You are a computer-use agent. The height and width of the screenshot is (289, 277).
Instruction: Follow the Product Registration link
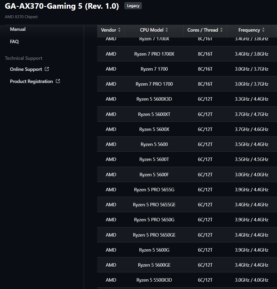coord(31,81)
